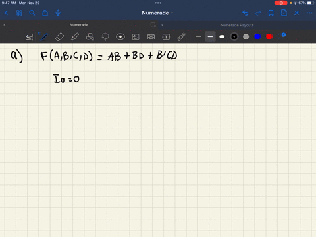This screenshot has width=316, height=237.
Task: Select the Text box tool
Action: click(x=166, y=37)
